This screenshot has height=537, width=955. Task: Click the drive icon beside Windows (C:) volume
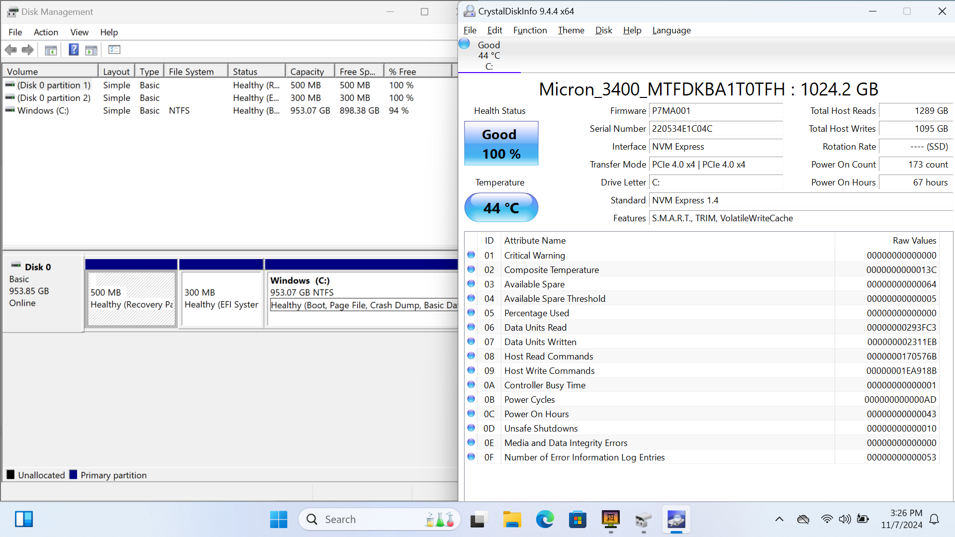[x=10, y=110]
